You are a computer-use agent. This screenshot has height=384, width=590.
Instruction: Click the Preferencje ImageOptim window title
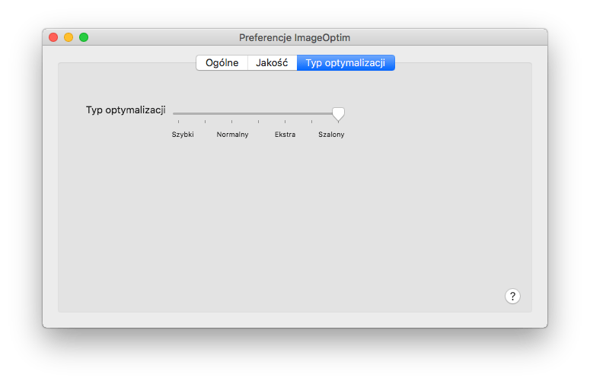(295, 38)
